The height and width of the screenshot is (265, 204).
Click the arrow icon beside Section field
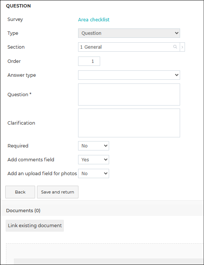(x=182, y=47)
